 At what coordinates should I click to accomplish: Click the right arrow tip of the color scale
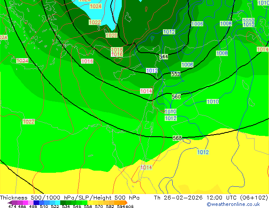(x=127, y=203)
